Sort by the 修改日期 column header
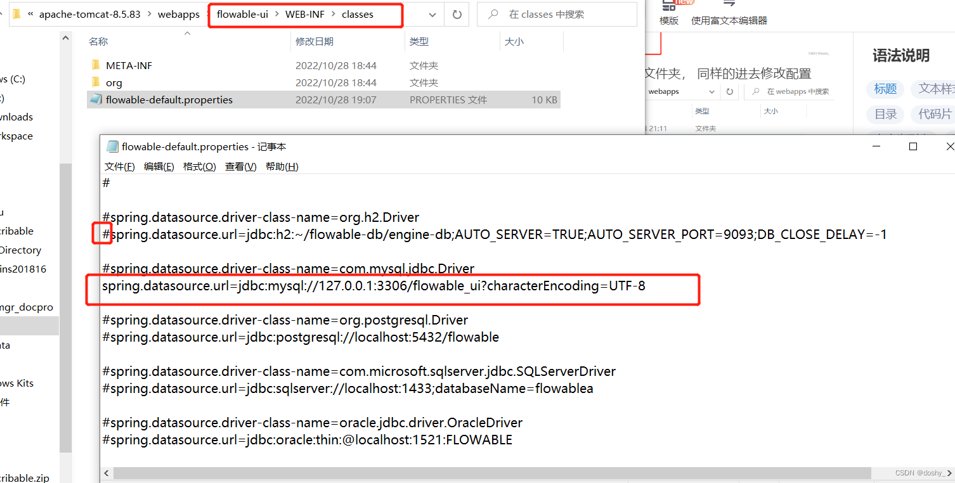Screen dimensions: 955x483 tap(315, 41)
